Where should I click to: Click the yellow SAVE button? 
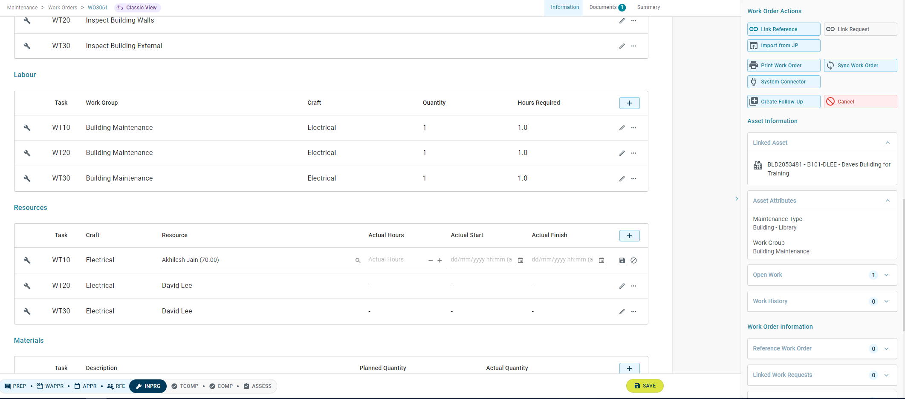645,386
